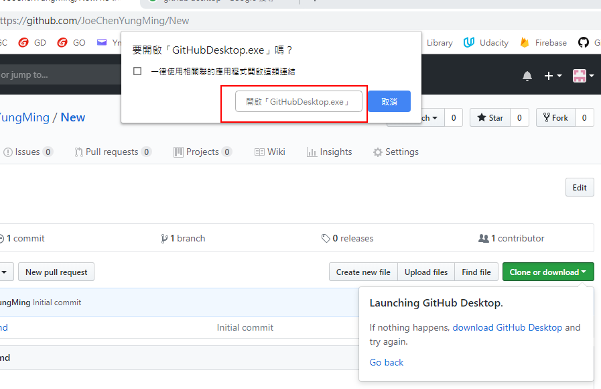The image size is (601, 389).
Task: Open the notifications bell icon
Action: tap(527, 76)
